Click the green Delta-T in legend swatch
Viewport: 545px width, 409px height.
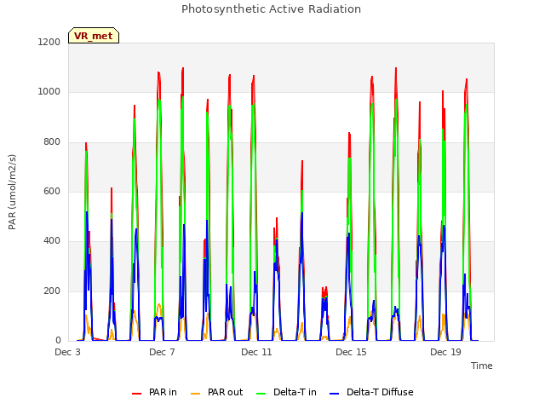[261, 394]
